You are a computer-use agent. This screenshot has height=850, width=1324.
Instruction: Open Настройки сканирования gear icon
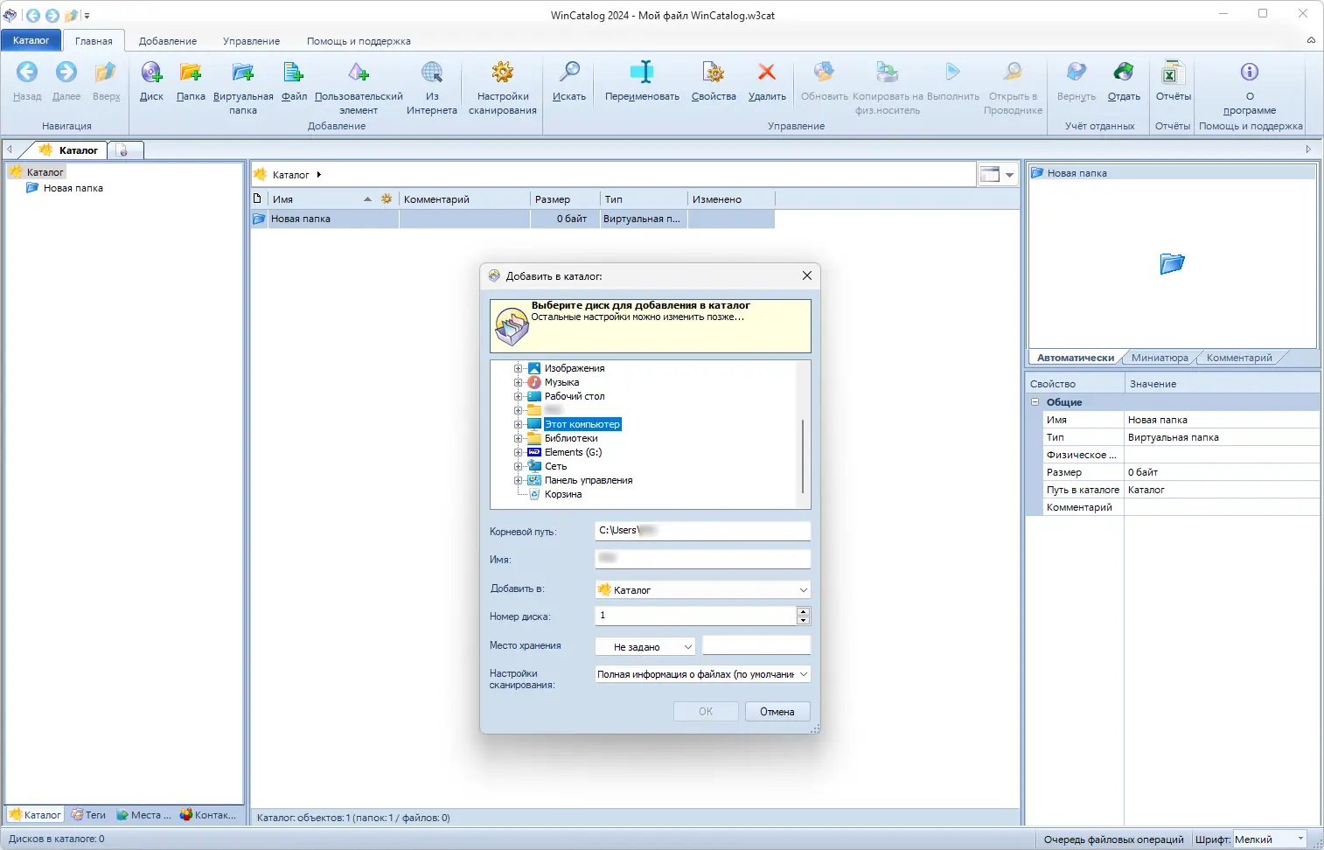[502, 72]
